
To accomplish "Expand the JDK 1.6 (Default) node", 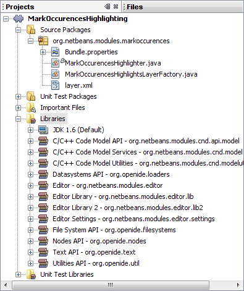I will (30, 130).
